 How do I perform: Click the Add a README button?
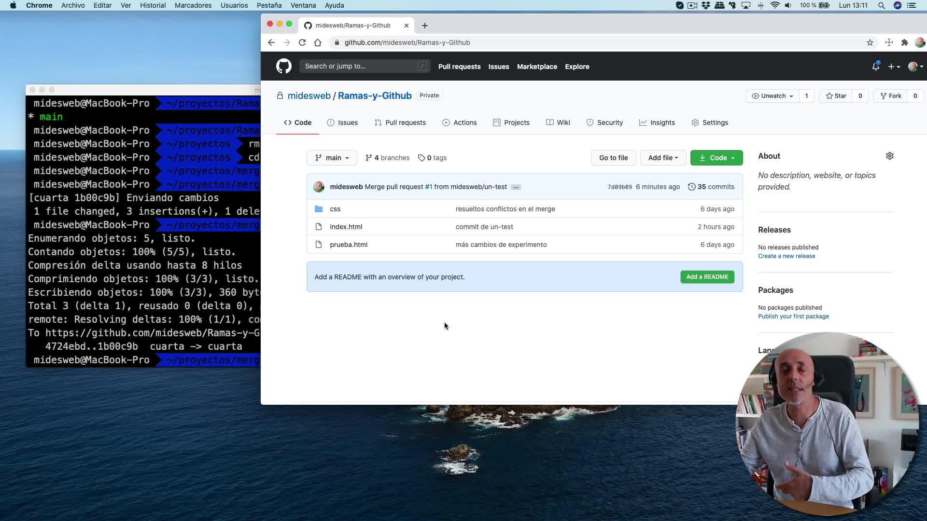(x=707, y=277)
